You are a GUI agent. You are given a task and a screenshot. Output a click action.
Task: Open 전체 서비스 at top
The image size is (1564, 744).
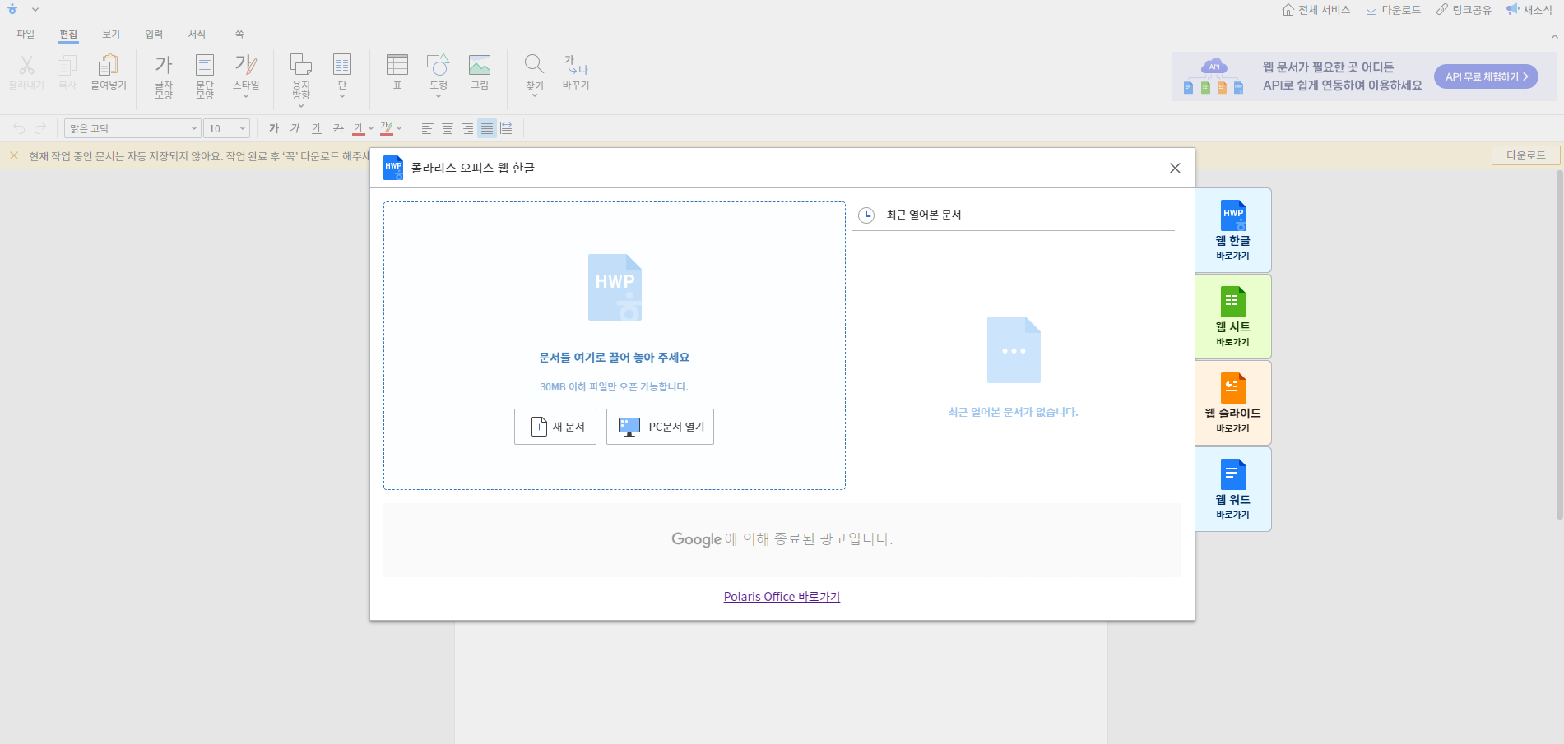click(1316, 10)
